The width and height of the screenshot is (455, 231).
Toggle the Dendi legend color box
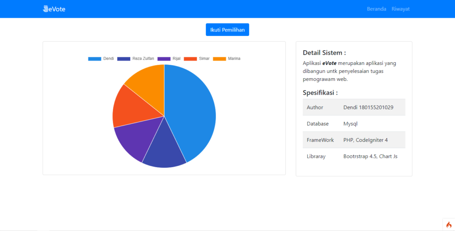tap(94, 59)
